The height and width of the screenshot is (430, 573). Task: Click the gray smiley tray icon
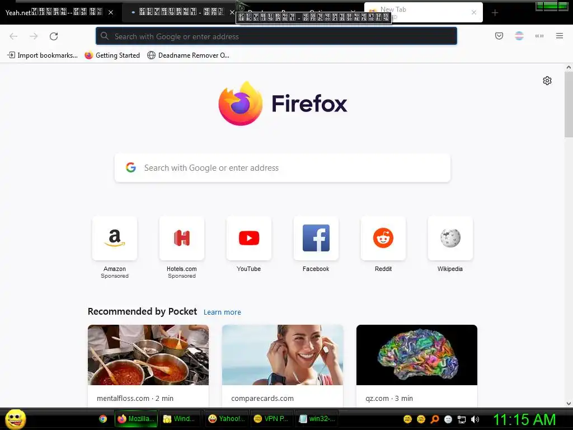448,419
